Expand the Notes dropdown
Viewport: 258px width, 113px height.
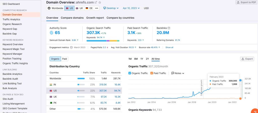[178, 73]
